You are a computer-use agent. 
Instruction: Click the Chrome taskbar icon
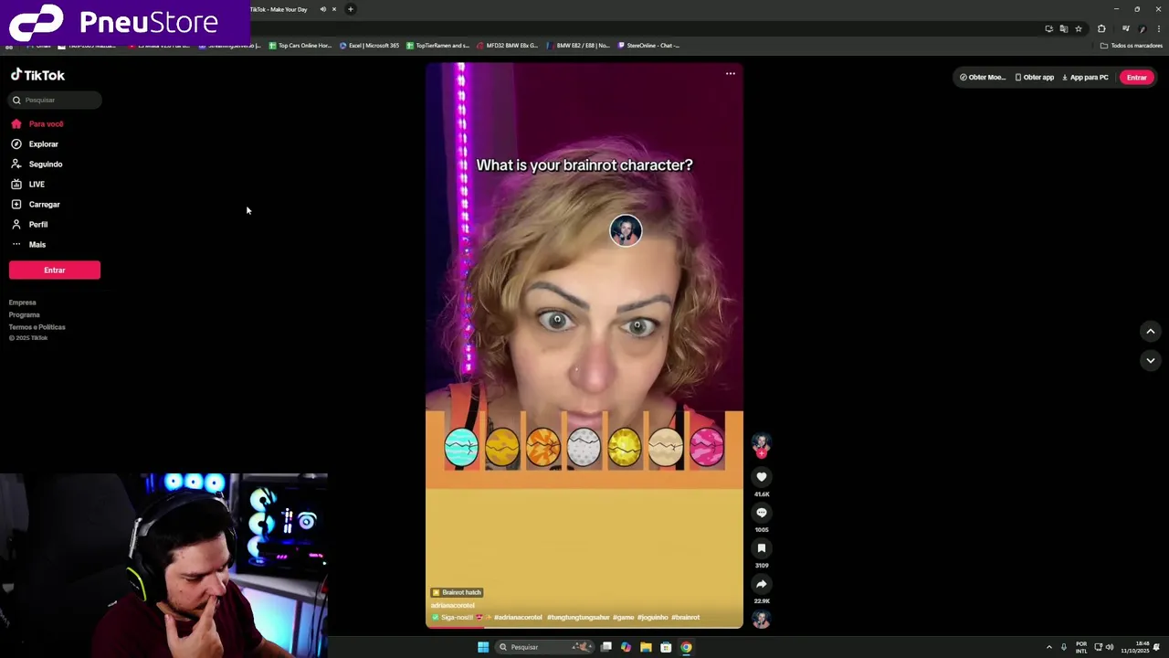(x=686, y=647)
